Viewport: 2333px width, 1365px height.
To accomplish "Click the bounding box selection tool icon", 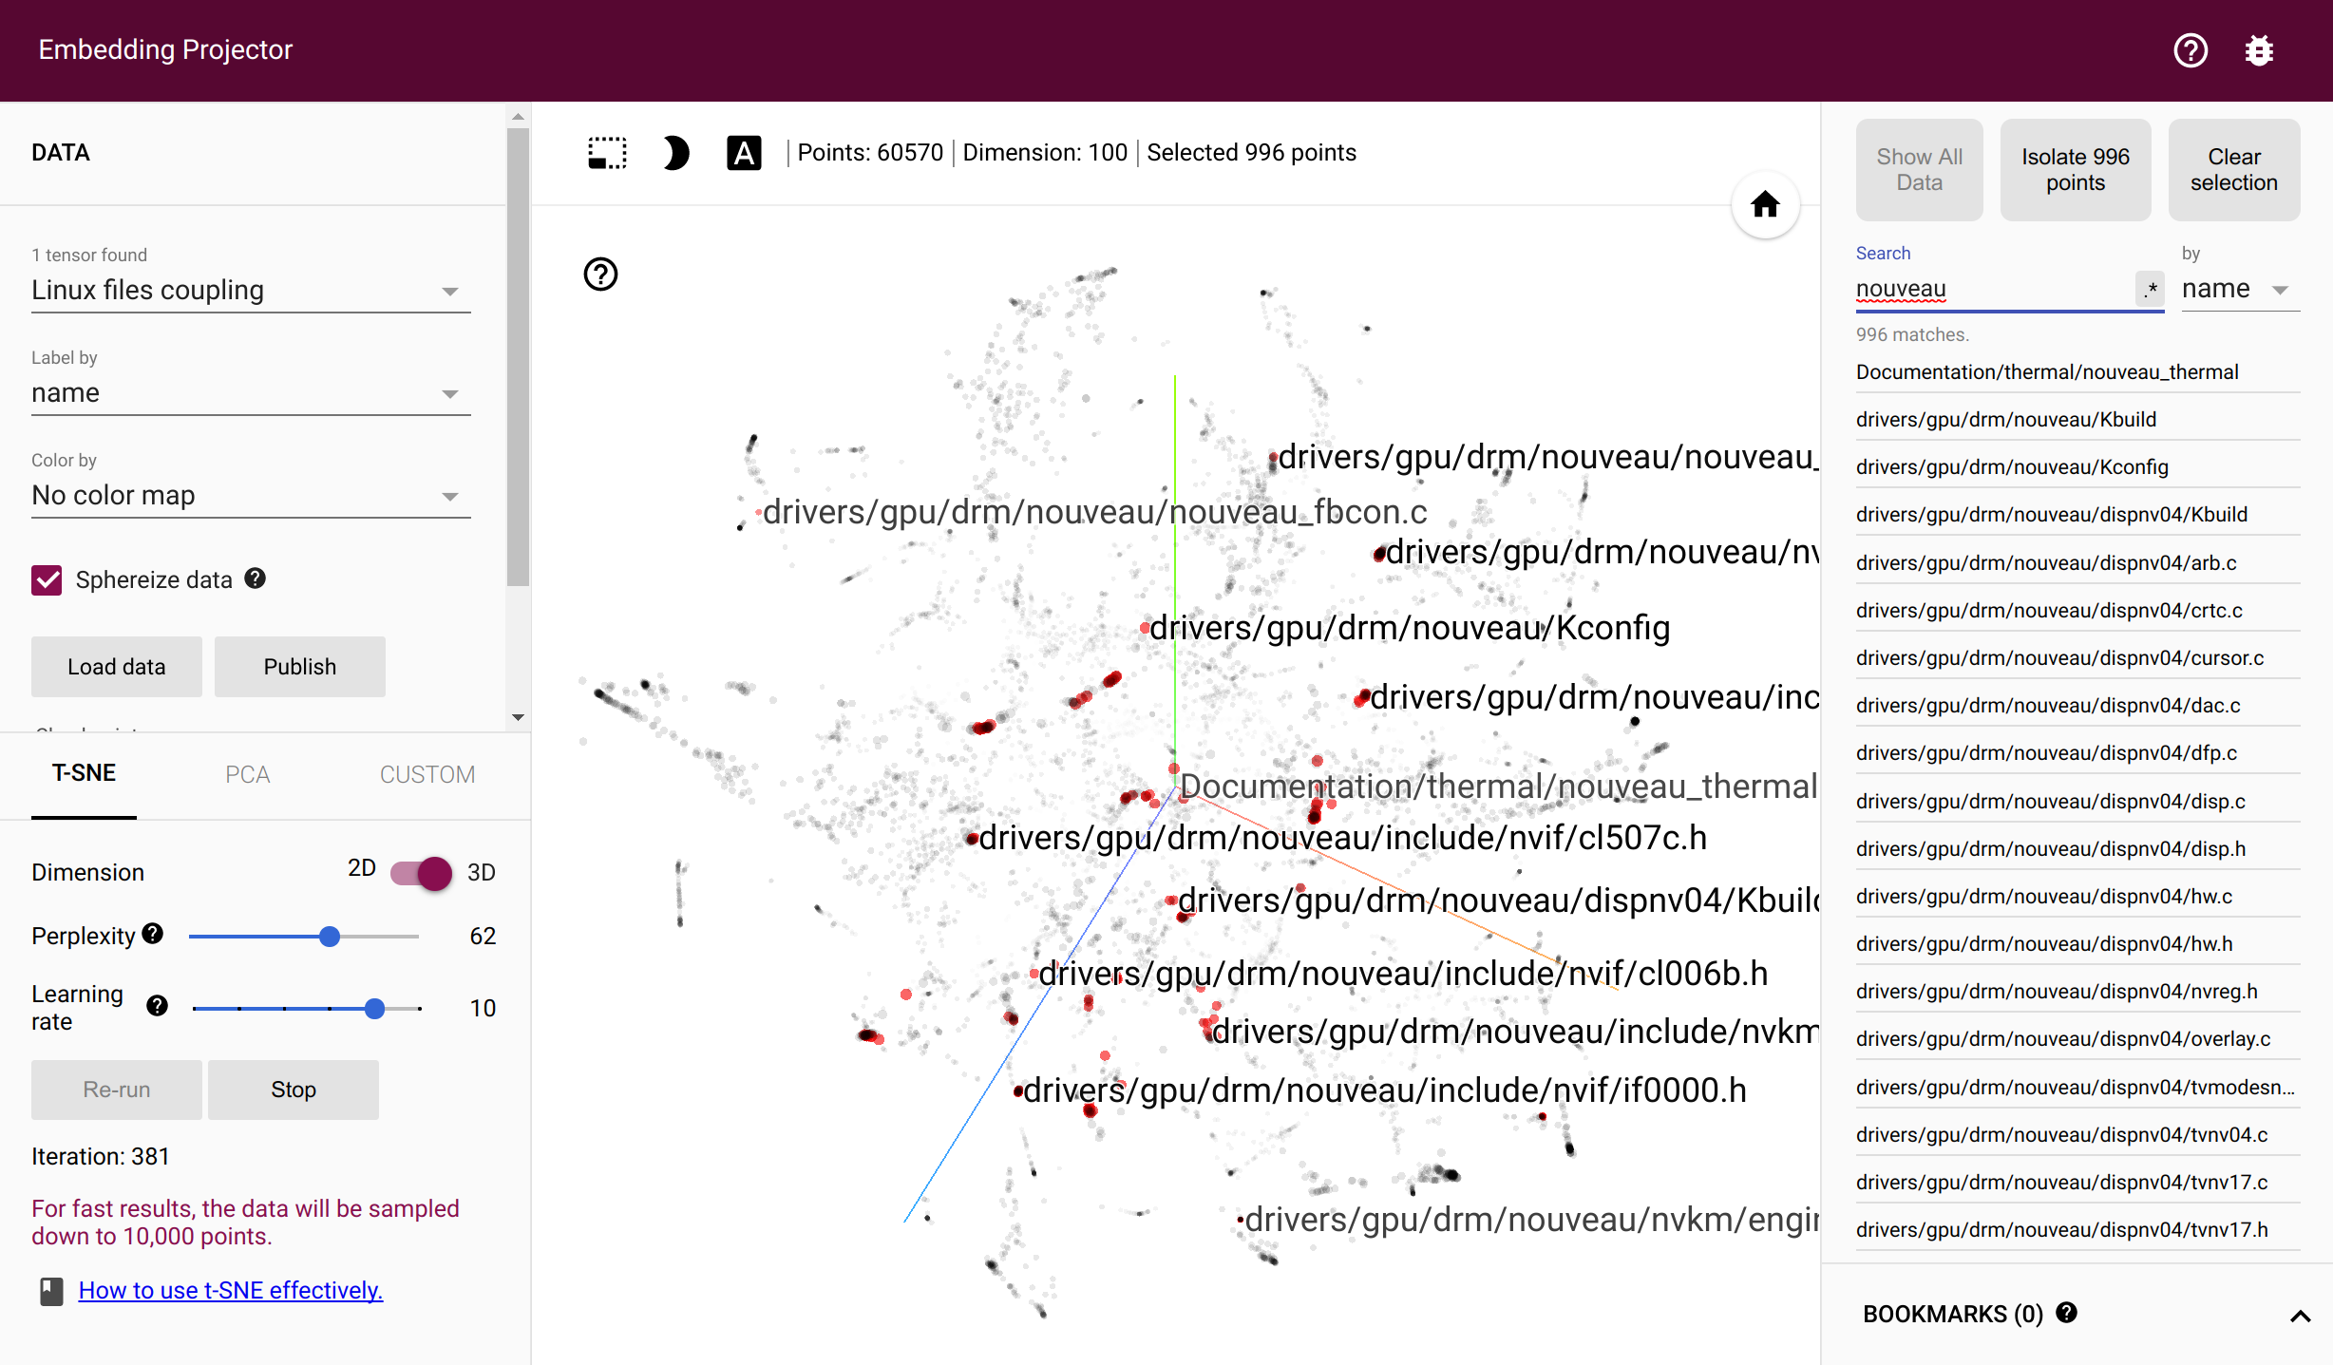I will (607, 153).
